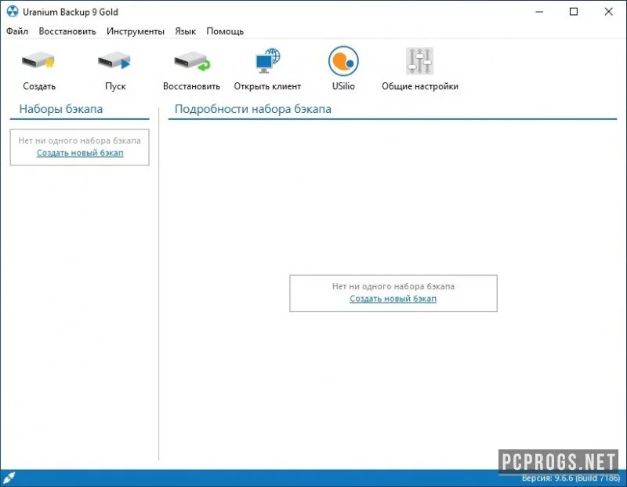This screenshot has height=487, width=627.
Task: Close the Uranium Backup window
Action: pyautogui.click(x=608, y=12)
